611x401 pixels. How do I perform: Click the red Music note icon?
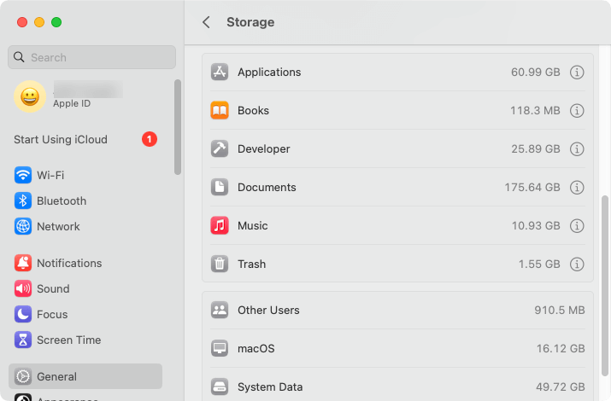pos(220,225)
